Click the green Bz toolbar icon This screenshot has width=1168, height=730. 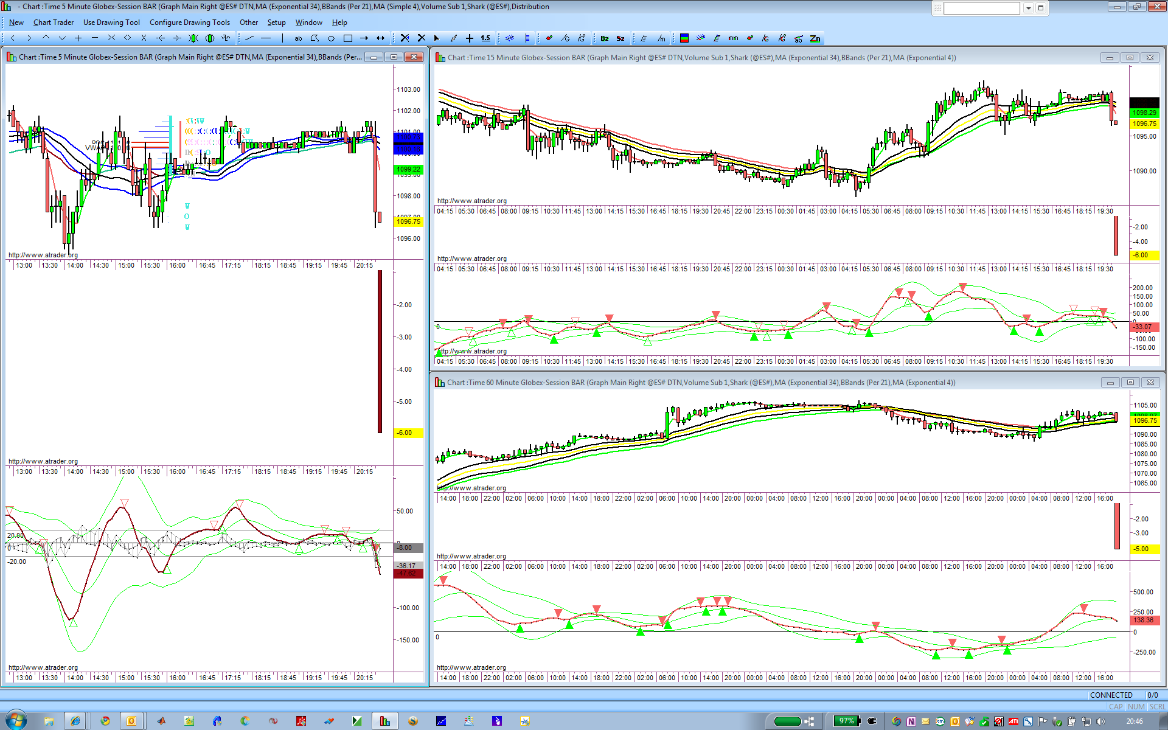click(x=604, y=38)
